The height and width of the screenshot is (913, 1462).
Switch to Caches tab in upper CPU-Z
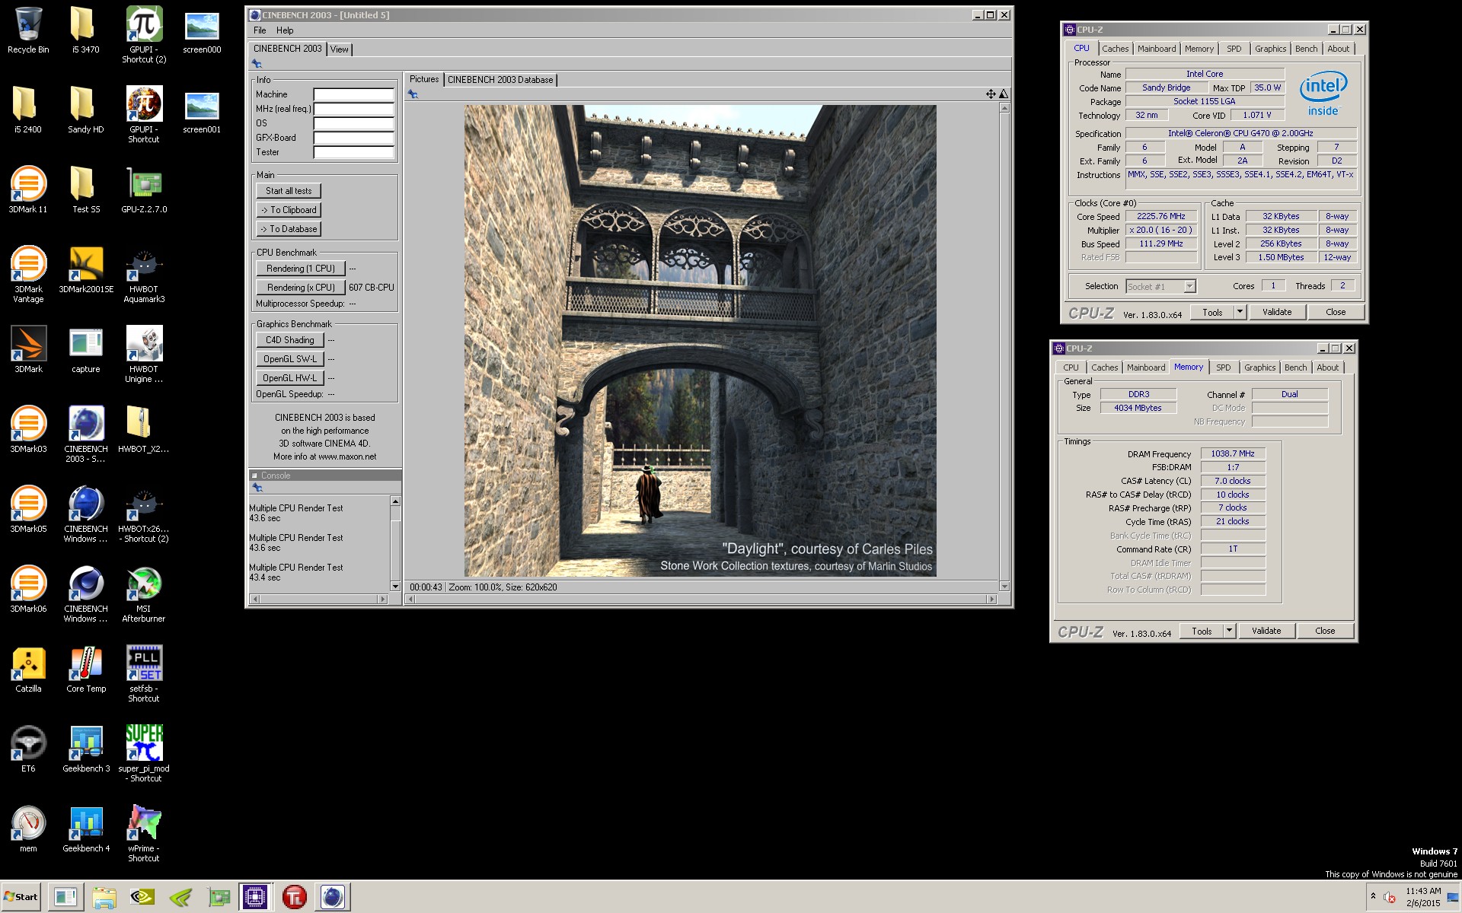click(x=1115, y=49)
